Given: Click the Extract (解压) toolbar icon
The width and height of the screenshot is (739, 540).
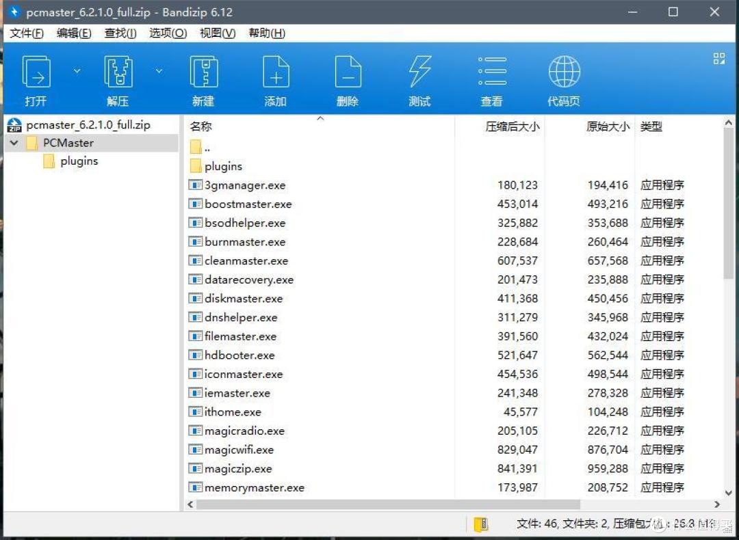Looking at the screenshot, I should tap(118, 72).
